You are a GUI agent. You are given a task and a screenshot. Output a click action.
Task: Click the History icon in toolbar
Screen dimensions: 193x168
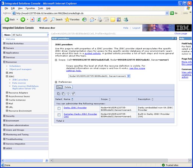84,19
